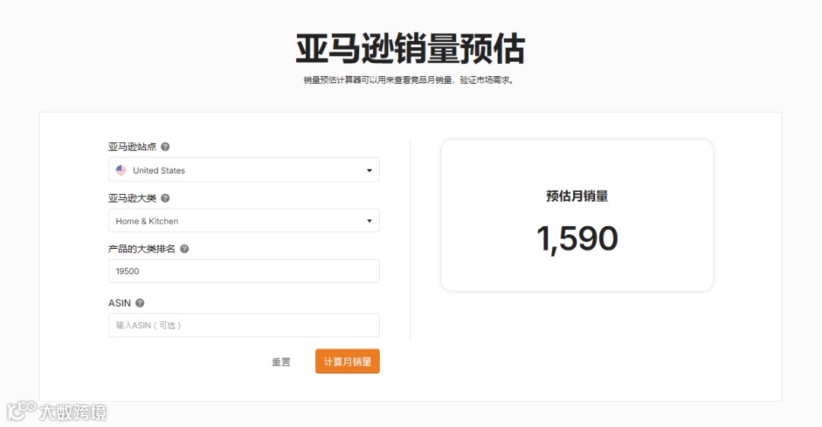Click the US flag icon in site selector
The height and width of the screenshot is (427, 822).
click(121, 170)
